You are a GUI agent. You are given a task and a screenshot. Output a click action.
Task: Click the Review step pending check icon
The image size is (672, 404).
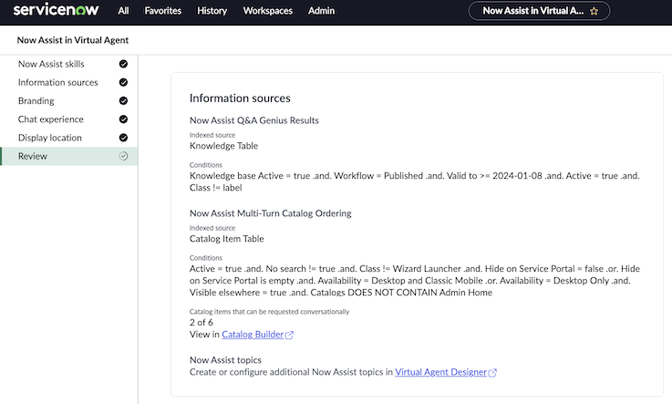[123, 156]
